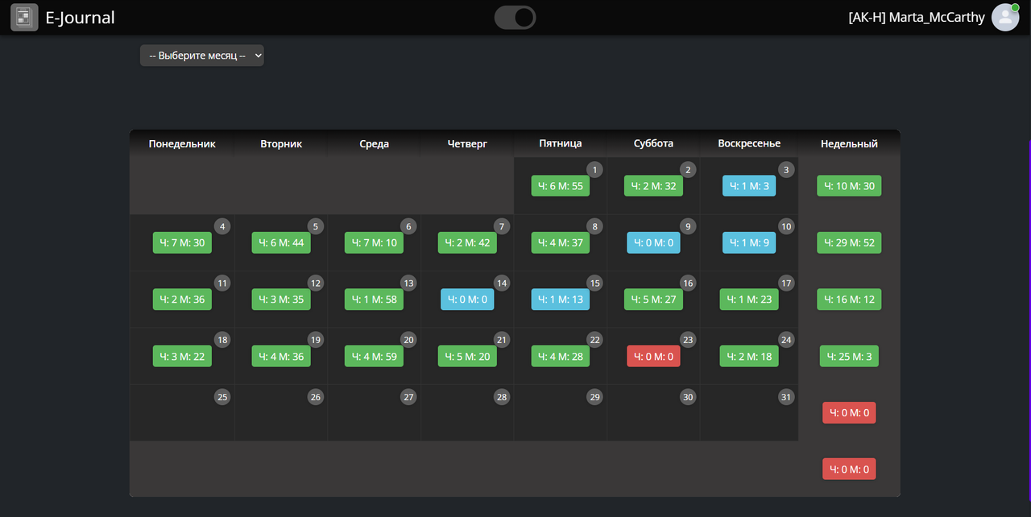Click day 18 badge "Ч: 3 М: 22"
Screen dimensions: 1031x517
tap(182, 356)
